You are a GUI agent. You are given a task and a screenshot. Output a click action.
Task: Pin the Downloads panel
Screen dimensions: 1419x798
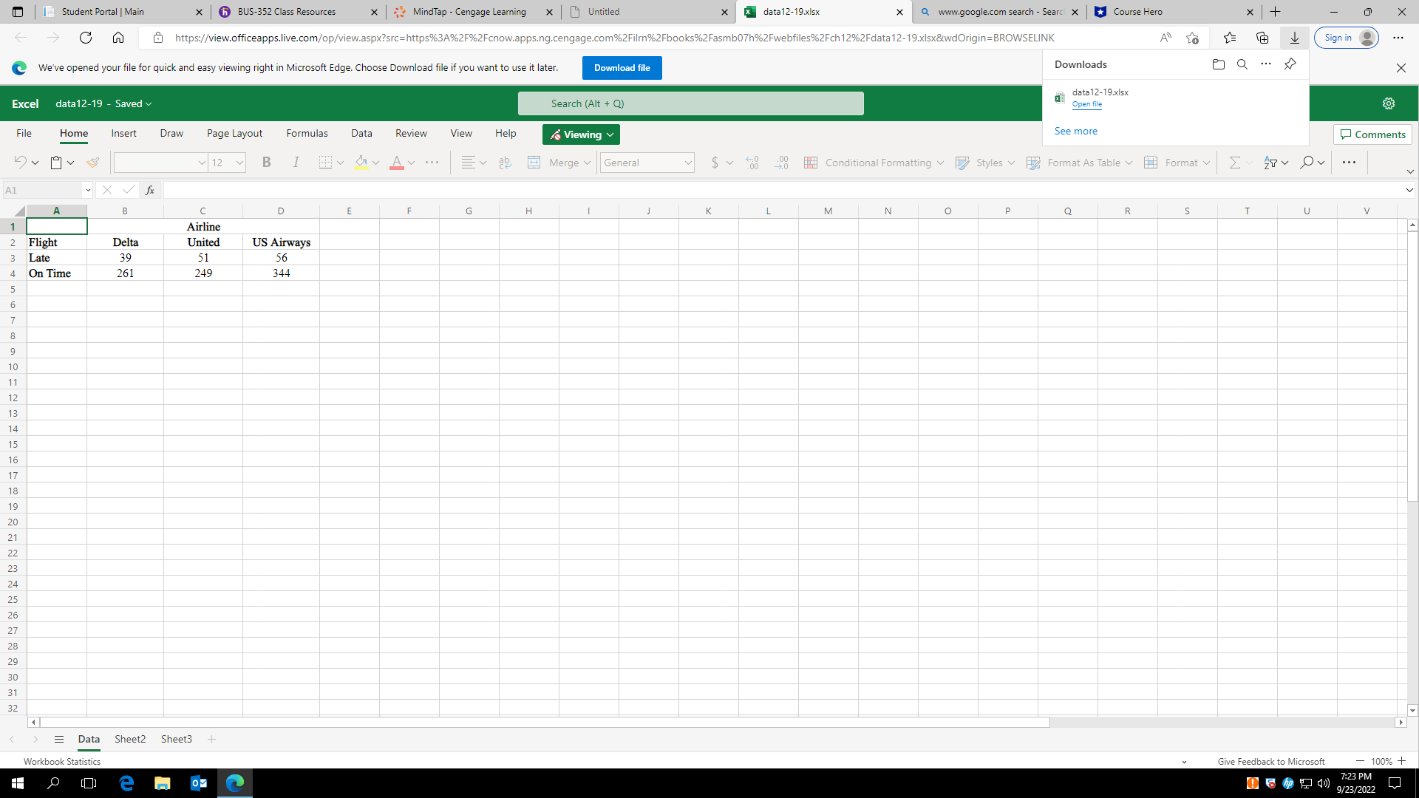(1290, 64)
